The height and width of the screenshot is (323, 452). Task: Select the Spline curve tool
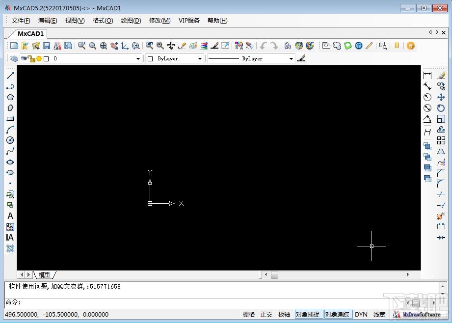pyautogui.click(x=10, y=151)
